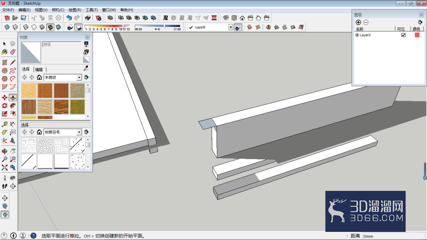Select the Line pencil tool

coord(13,62)
